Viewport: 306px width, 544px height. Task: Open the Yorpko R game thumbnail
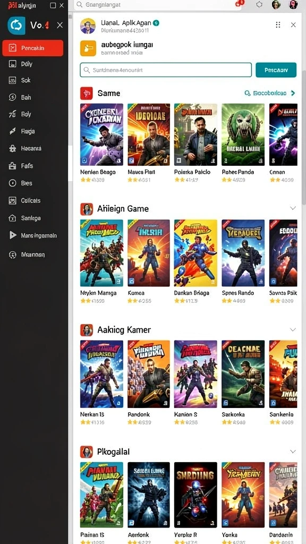pos(195,495)
